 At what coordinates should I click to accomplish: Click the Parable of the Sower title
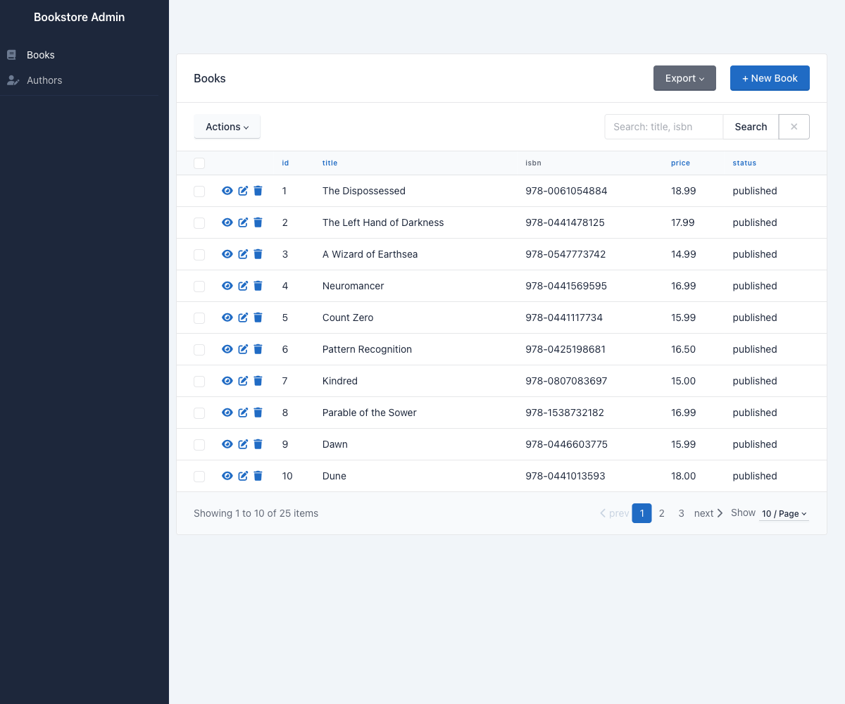coord(370,413)
